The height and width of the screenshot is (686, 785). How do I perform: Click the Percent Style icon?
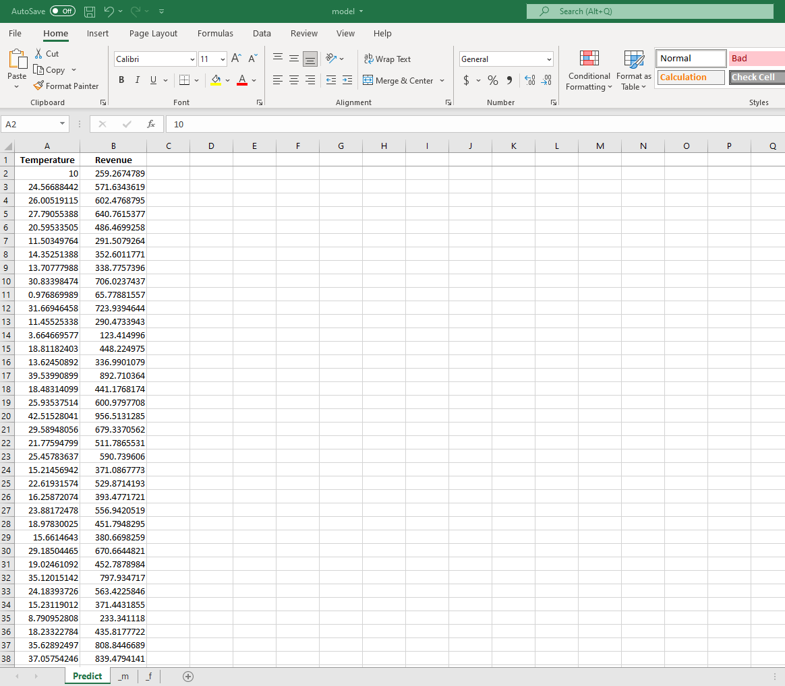tap(492, 80)
